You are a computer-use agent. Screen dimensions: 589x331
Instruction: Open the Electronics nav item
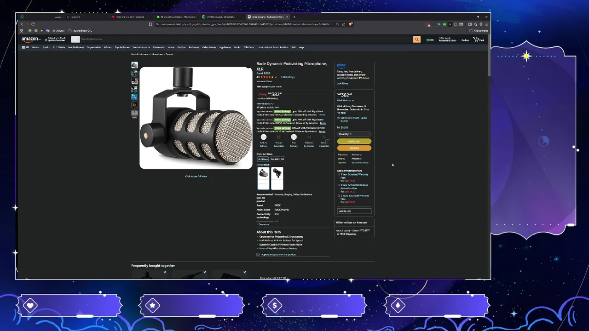159,47
